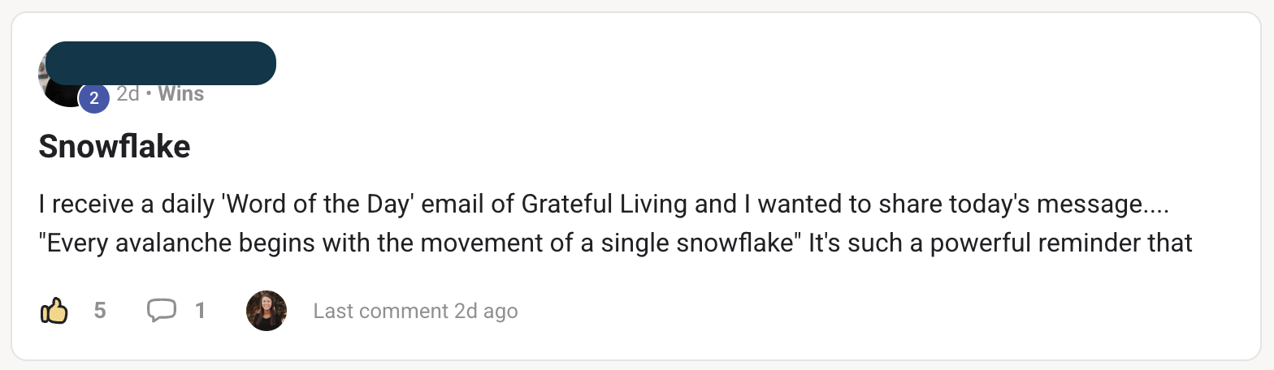Jump to the Last comment 2d ago link

click(415, 311)
